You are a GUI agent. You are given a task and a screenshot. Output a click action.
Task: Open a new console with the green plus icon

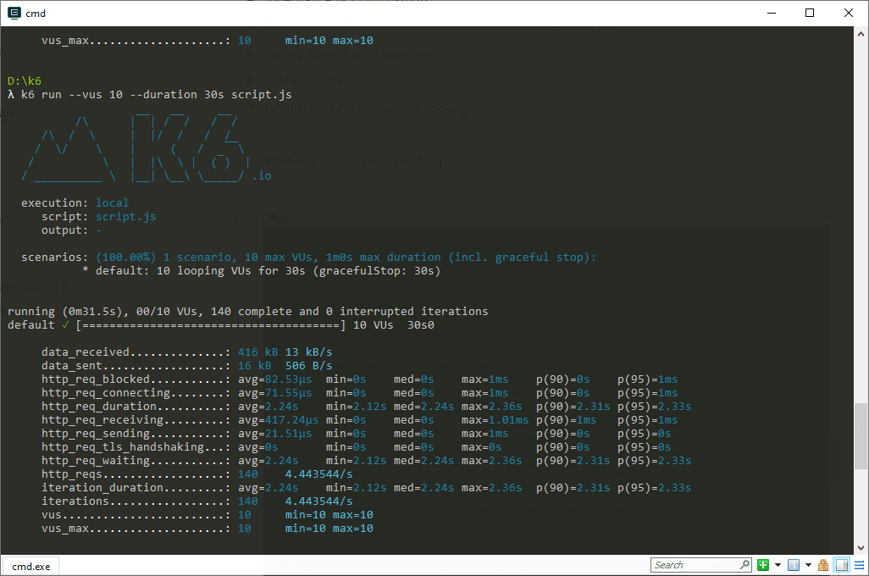pyautogui.click(x=763, y=565)
